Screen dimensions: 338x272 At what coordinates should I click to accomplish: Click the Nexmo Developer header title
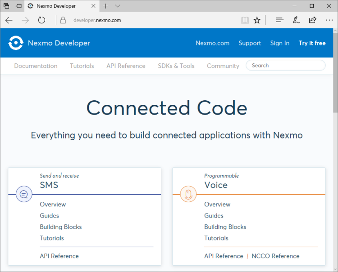(59, 43)
